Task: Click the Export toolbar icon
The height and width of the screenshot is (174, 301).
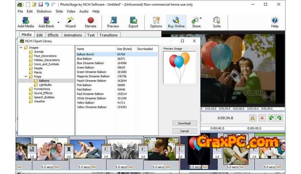Action: pos(133,21)
